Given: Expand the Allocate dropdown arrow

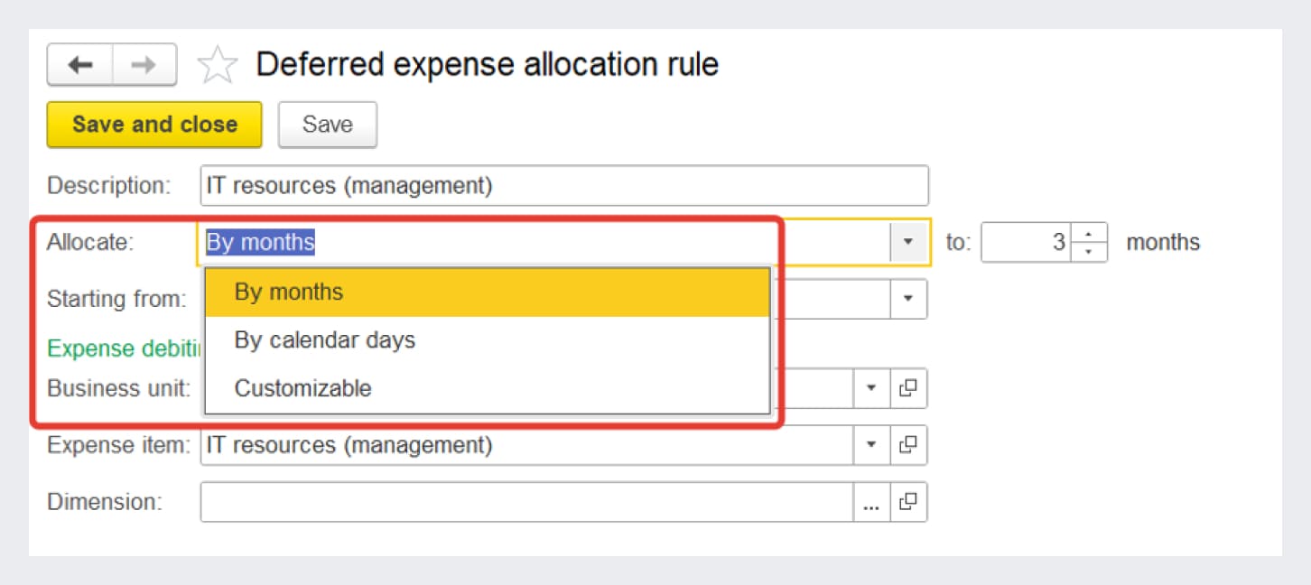Looking at the screenshot, I should pyautogui.click(x=909, y=242).
